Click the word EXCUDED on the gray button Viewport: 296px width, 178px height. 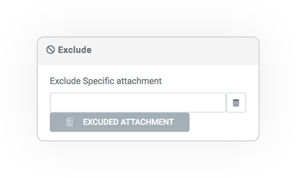(100, 122)
